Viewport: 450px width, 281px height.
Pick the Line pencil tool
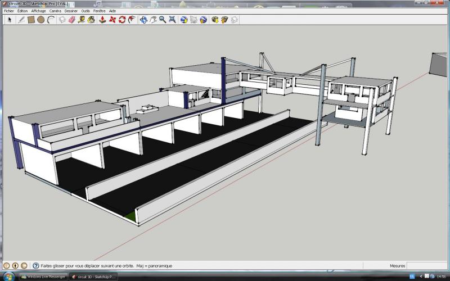point(21,20)
